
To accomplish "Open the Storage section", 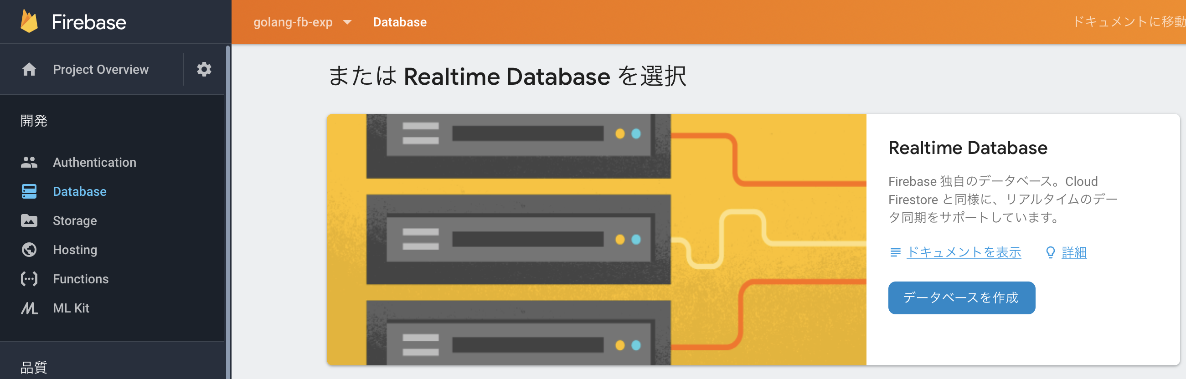I will pyautogui.click(x=75, y=221).
